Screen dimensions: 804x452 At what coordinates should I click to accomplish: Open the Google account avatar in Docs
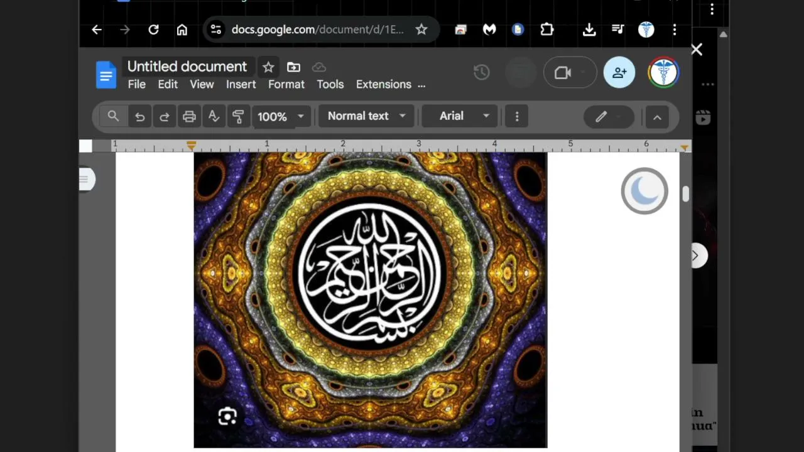click(x=663, y=73)
